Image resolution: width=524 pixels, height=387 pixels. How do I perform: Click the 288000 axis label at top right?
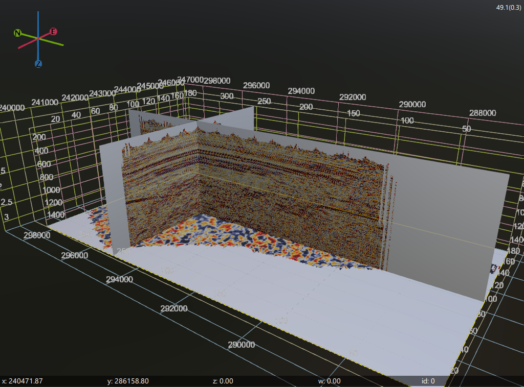pyautogui.click(x=483, y=113)
